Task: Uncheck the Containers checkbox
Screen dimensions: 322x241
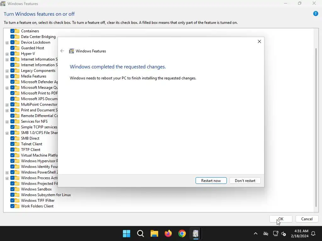Action: 12,31
